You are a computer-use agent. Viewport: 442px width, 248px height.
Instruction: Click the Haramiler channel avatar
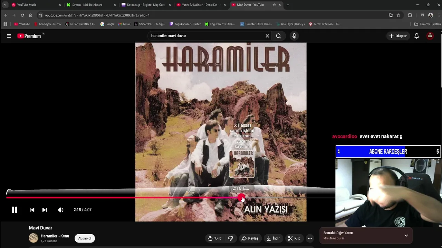coord(33,238)
